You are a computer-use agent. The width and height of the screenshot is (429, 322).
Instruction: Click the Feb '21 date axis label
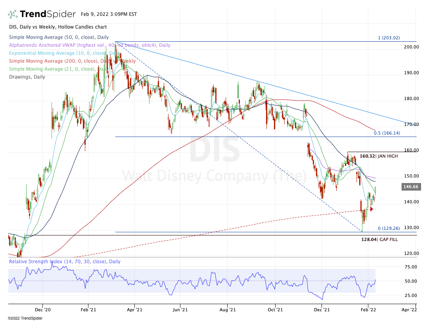click(88, 310)
